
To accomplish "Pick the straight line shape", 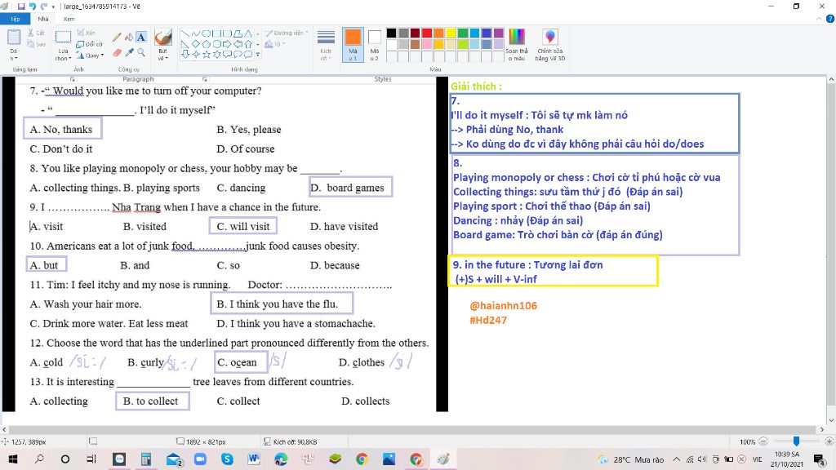I will click(185, 33).
